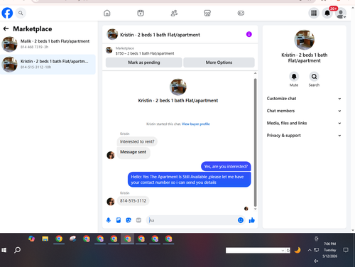The height and width of the screenshot is (267, 355).
Task: Open File Explorer from taskbar
Action: 45,239
